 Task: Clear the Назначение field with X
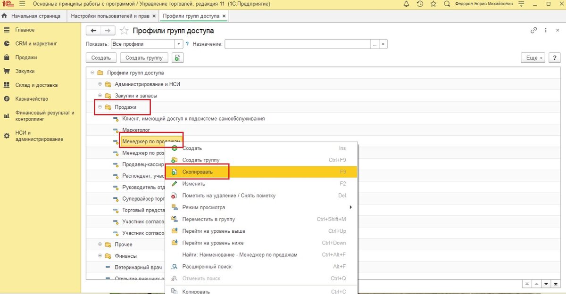pyautogui.click(x=383, y=44)
